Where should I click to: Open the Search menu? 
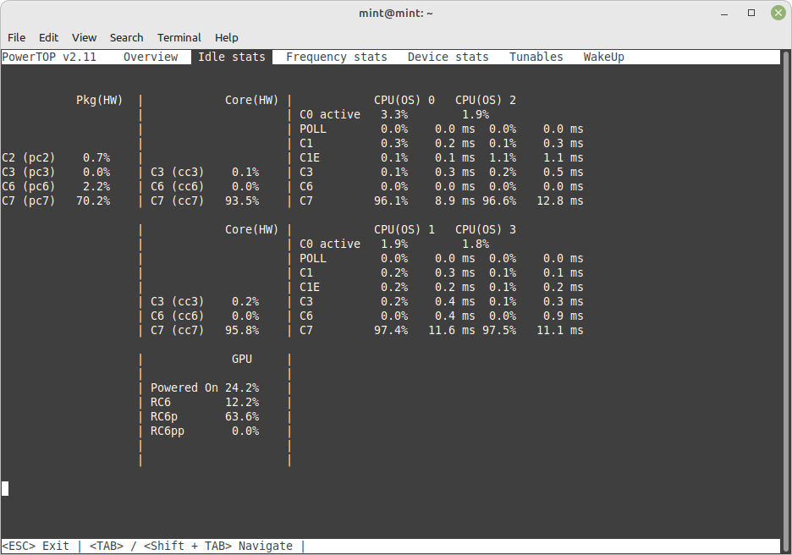point(126,37)
